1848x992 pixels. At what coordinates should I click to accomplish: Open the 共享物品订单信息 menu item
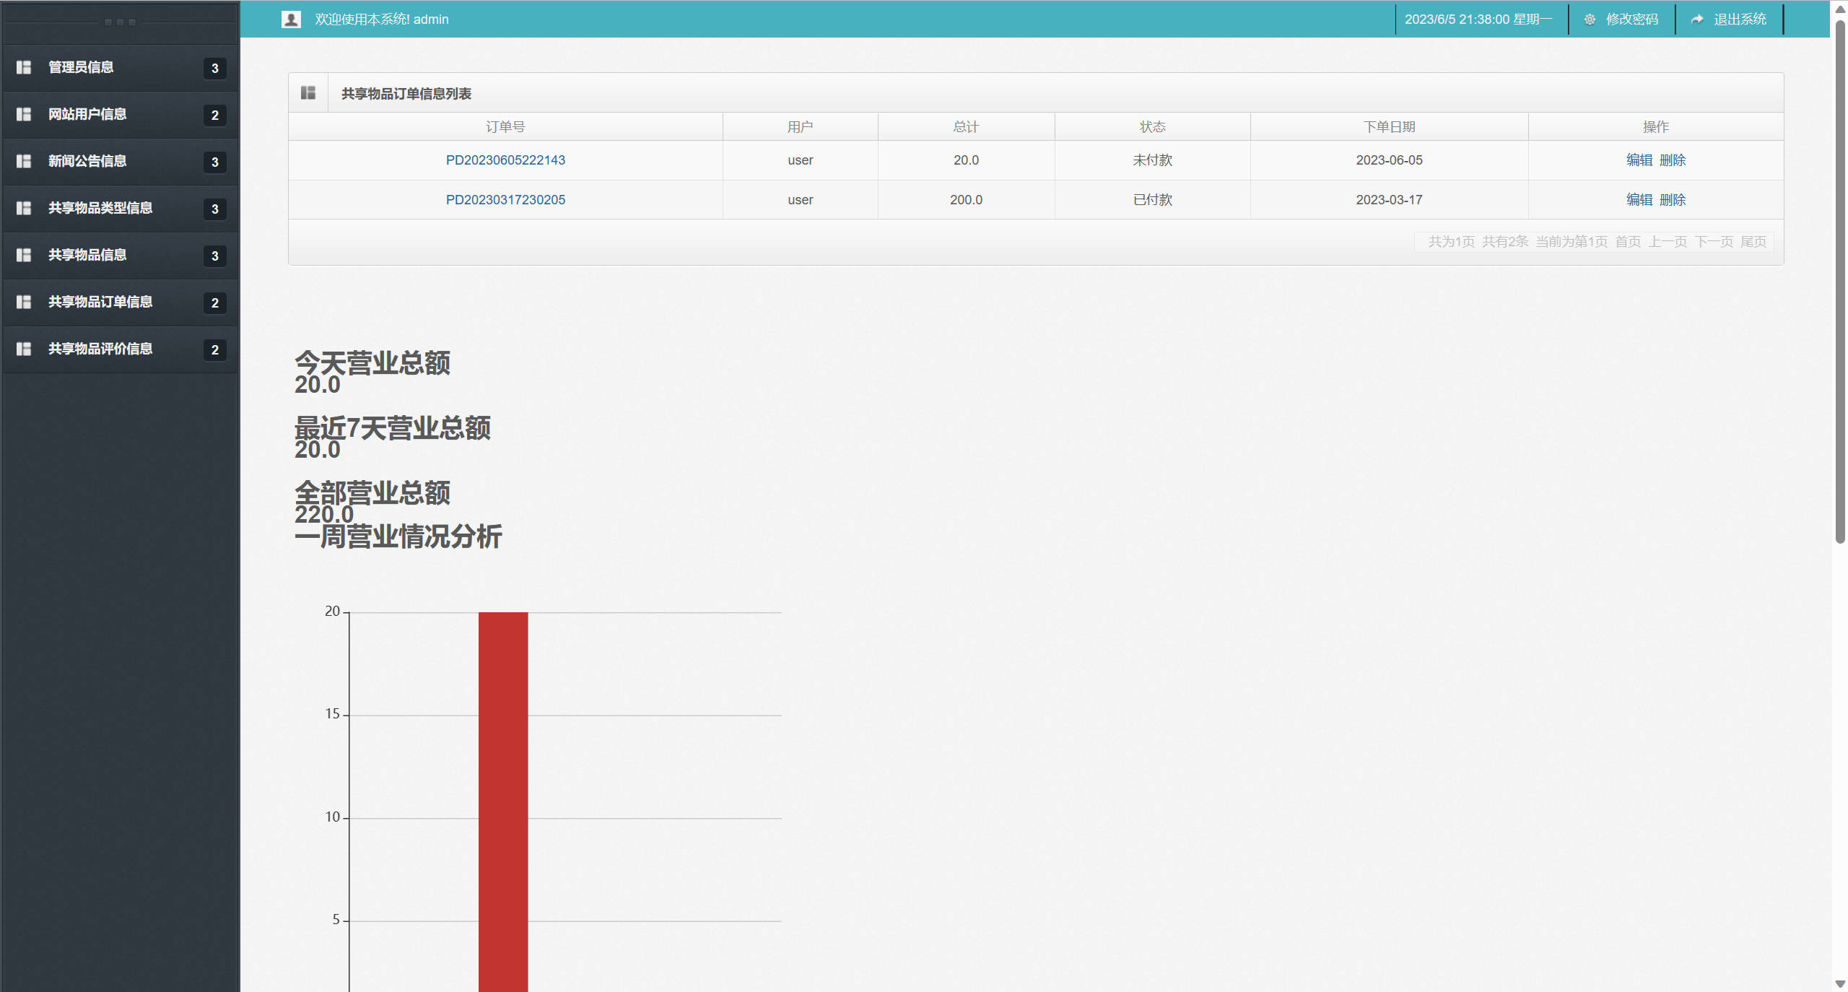pos(100,302)
